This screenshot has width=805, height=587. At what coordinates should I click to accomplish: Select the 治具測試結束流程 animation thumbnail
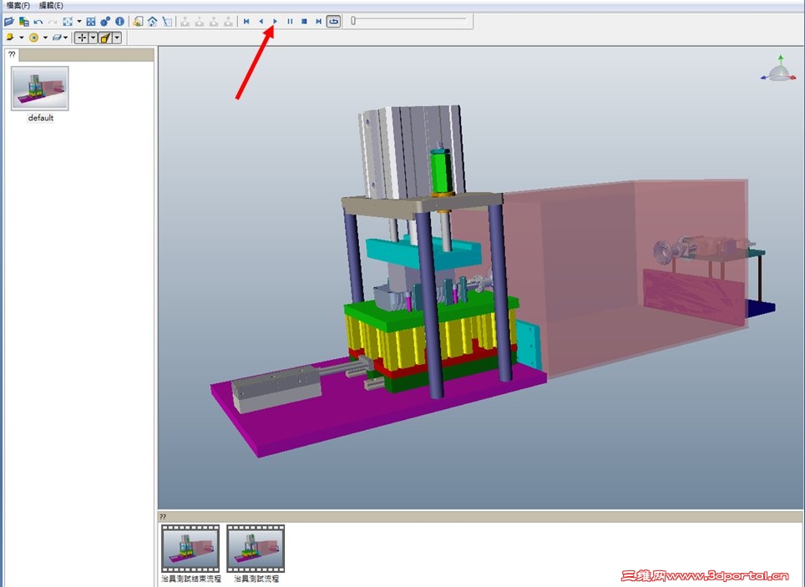(190, 548)
